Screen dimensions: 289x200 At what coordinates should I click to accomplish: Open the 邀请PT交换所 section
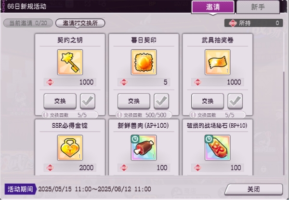(80, 23)
